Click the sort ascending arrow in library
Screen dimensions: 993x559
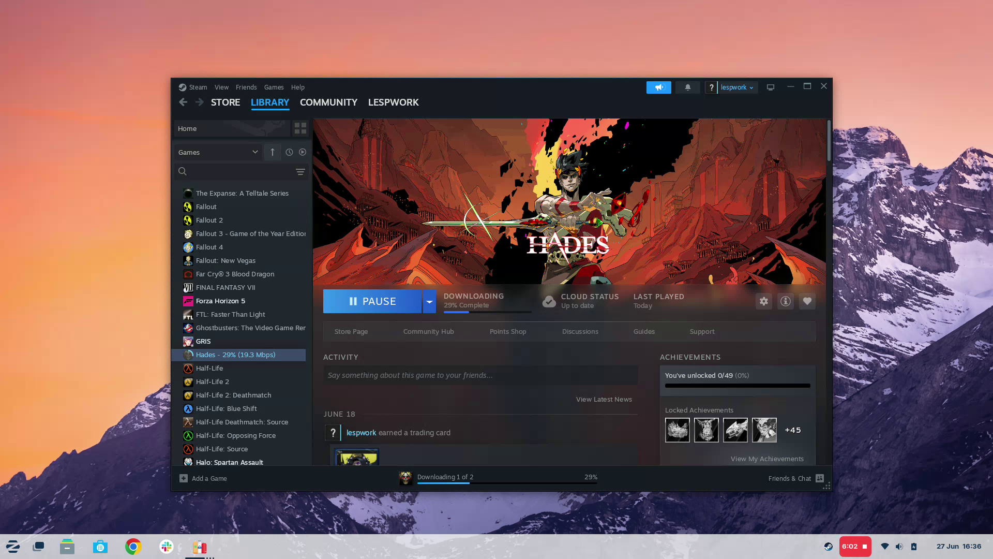click(273, 152)
